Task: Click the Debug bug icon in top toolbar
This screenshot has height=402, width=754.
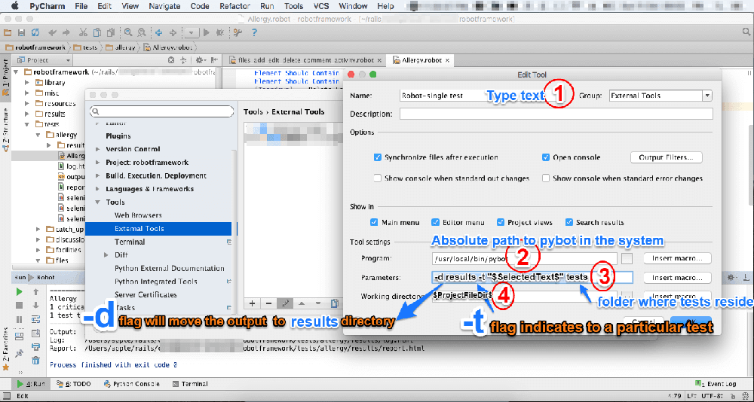Action: 219,32
